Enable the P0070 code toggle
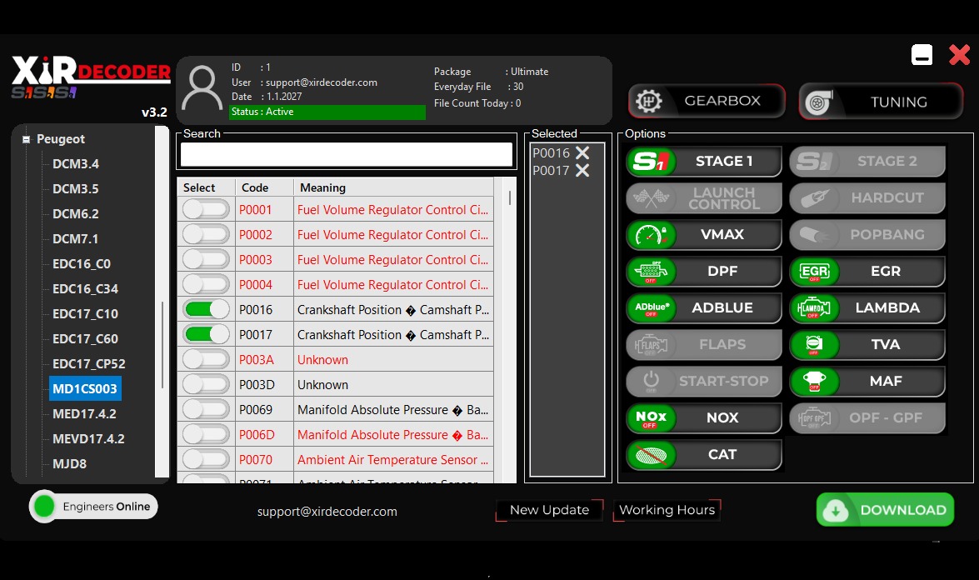The width and height of the screenshot is (979, 580). tap(206, 459)
